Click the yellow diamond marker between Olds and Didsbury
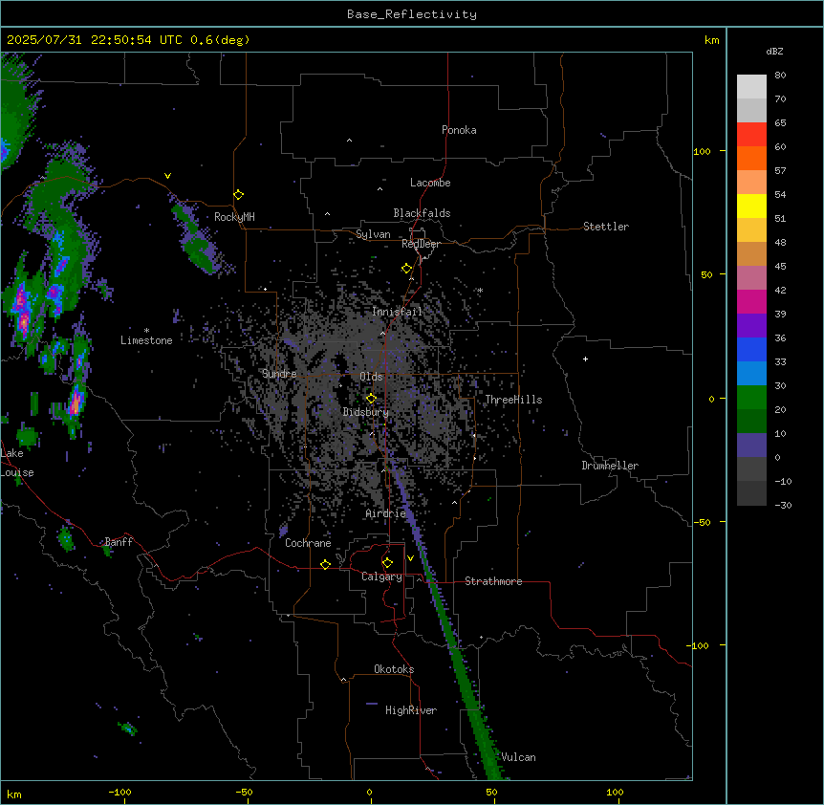 371,399
